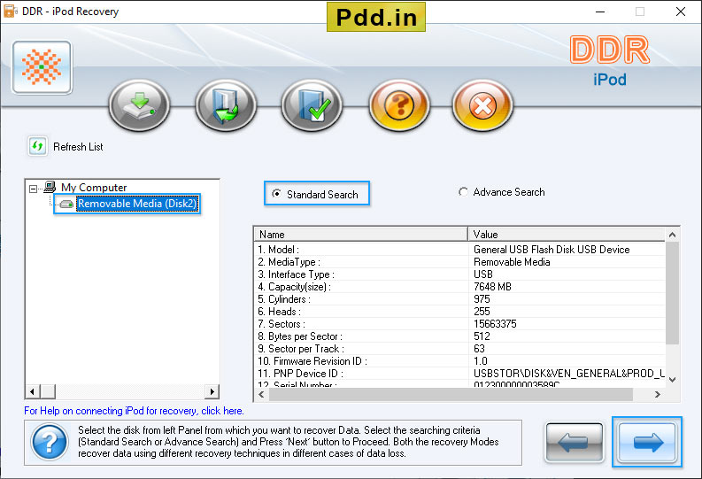The image size is (702, 479).
Task: Minimize the DDR iPod Recovery window
Action: [600, 12]
